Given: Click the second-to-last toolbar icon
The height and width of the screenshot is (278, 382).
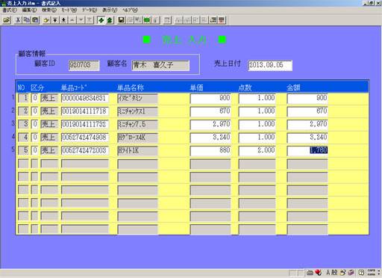Looking at the screenshot, I should point(213,20).
